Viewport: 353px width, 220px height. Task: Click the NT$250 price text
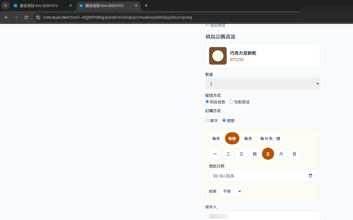[237, 59]
